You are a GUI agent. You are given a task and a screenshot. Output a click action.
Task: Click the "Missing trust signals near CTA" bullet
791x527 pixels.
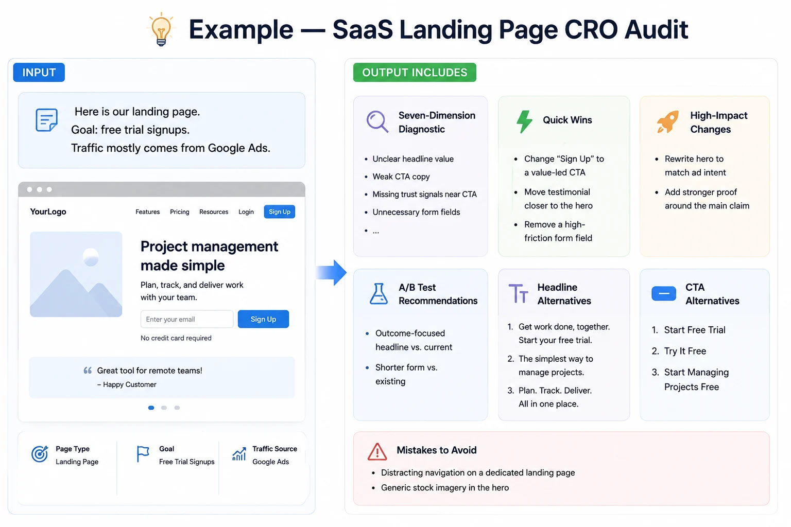425,194
